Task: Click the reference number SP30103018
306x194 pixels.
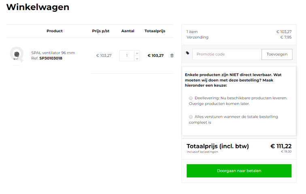Action: (x=51, y=58)
